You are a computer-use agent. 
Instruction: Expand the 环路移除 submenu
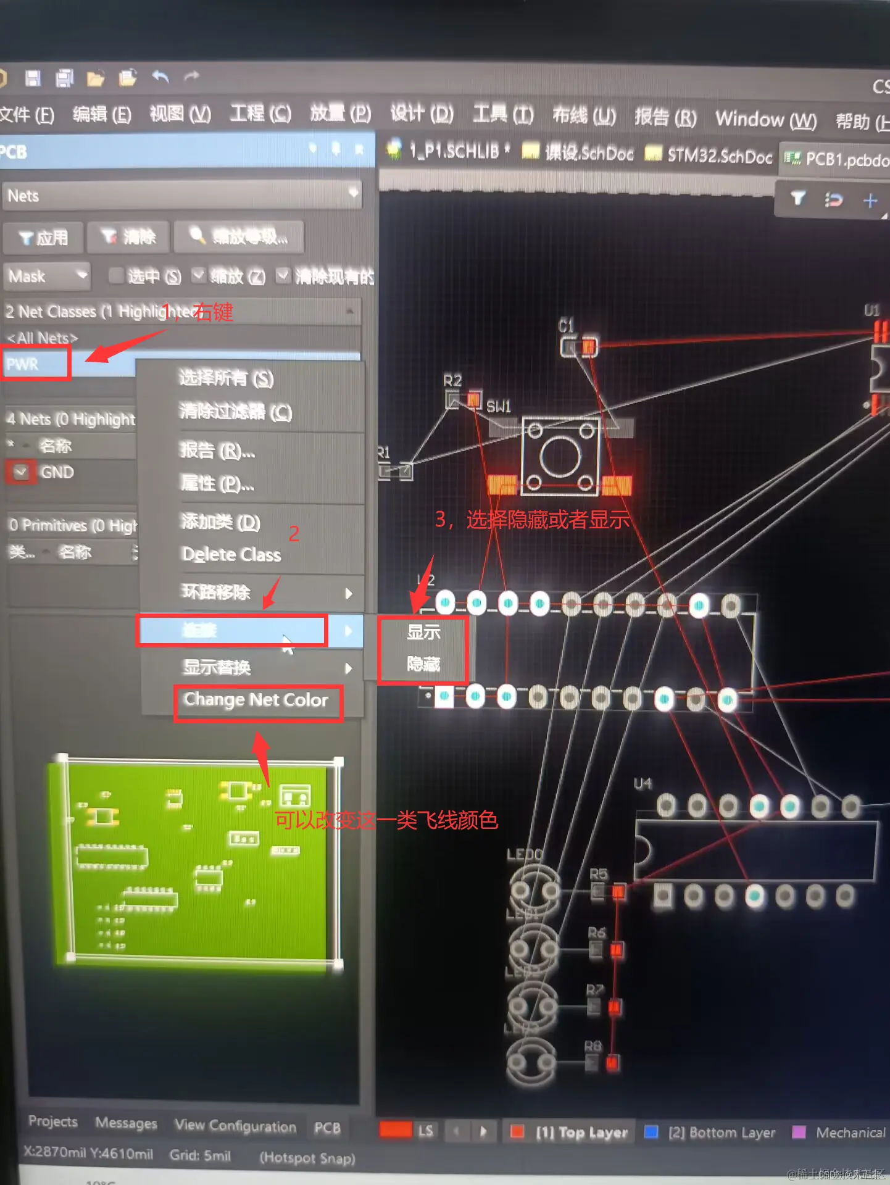click(252, 592)
